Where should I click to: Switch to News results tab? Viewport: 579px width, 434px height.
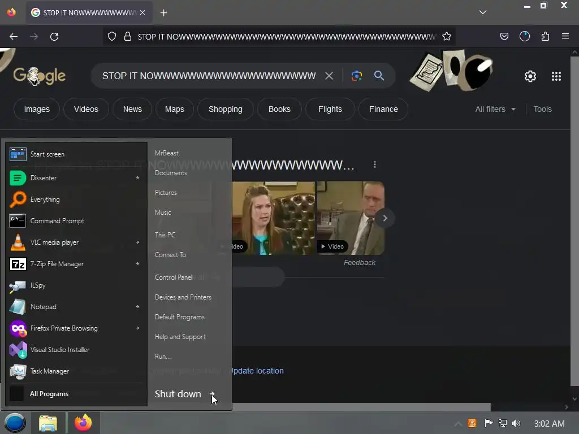pyautogui.click(x=132, y=109)
